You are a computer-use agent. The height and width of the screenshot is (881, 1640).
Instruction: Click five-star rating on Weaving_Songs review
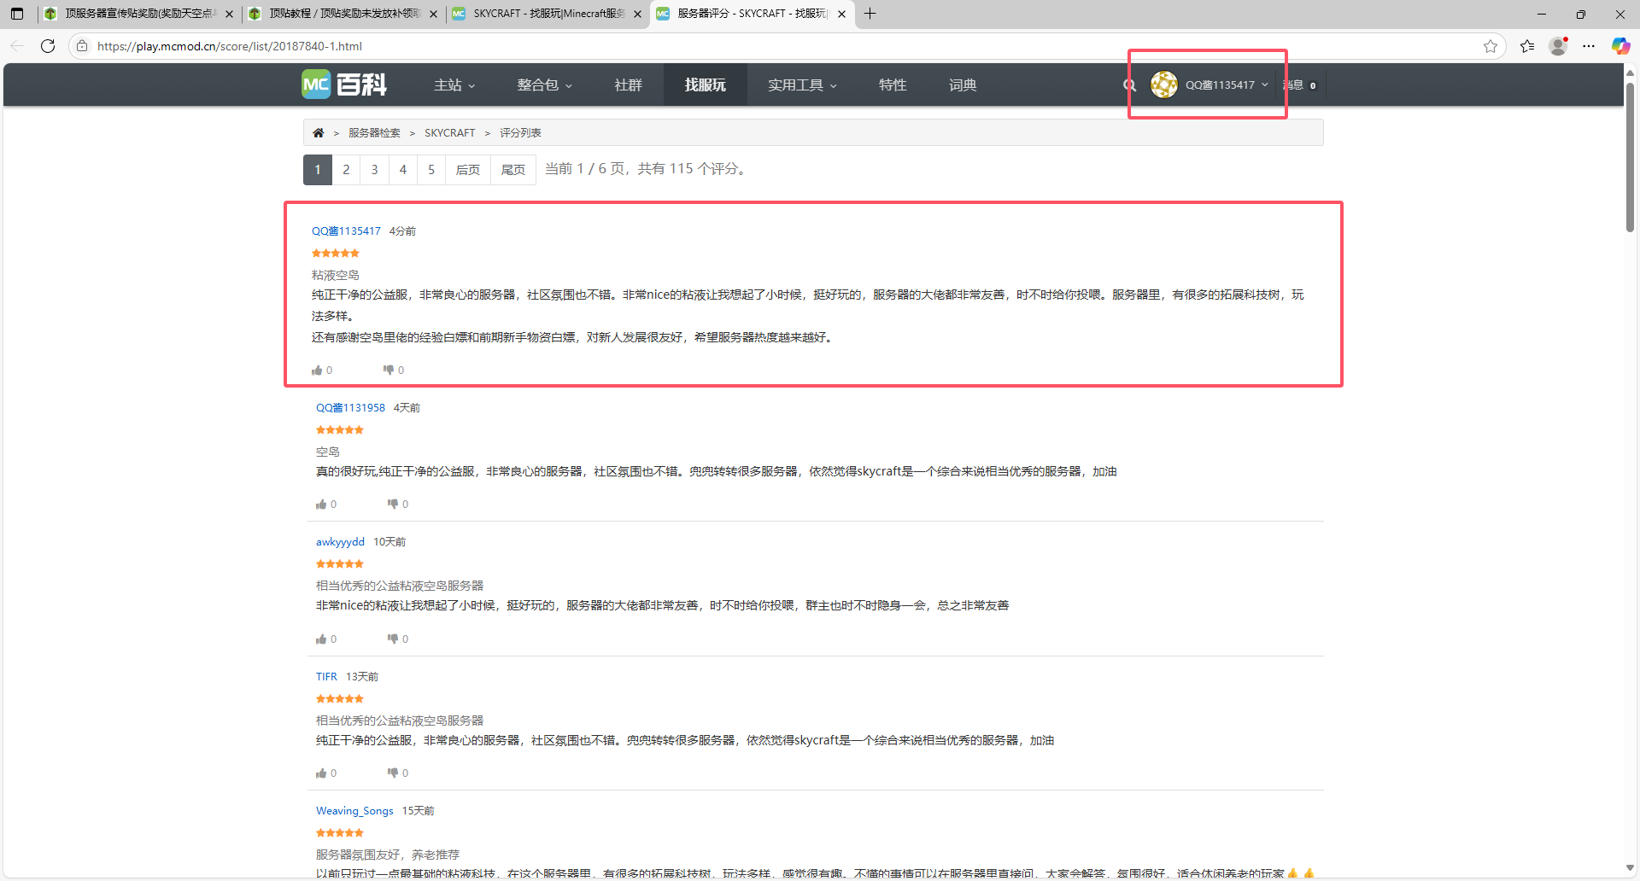(x=340, y=833)
